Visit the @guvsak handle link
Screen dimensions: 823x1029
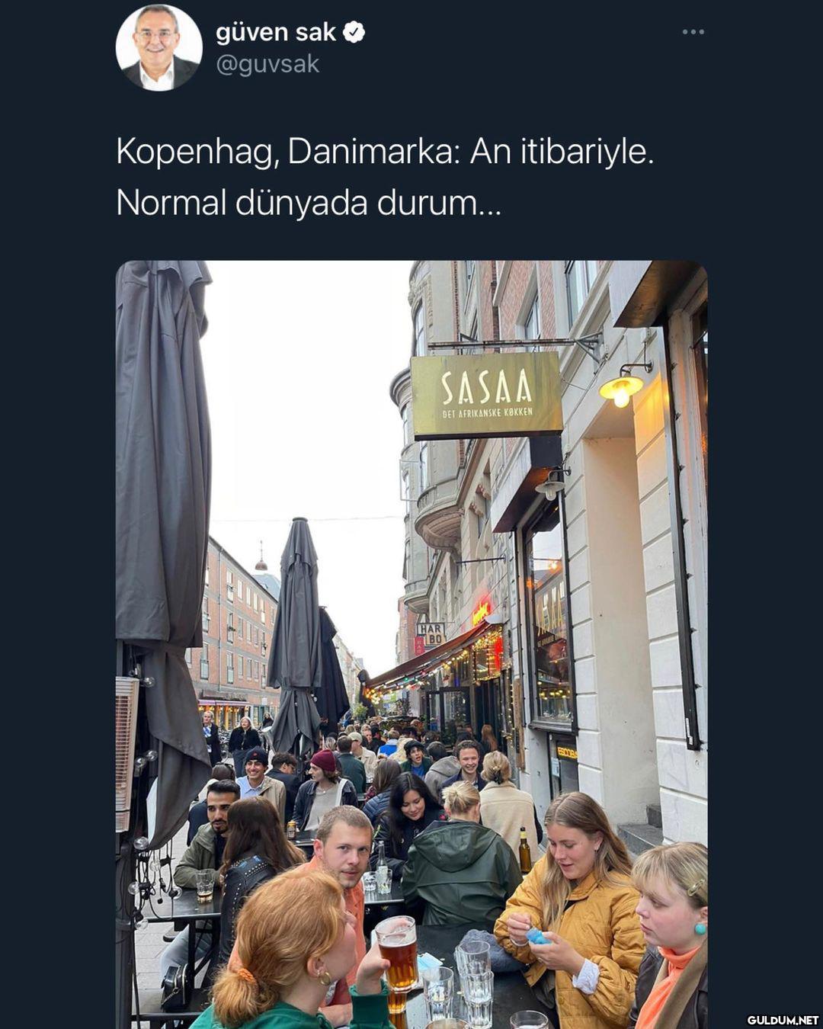tap(267, 64)
